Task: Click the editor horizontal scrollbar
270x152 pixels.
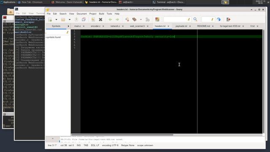Action: pyautogui.click(x=122, y=135)
